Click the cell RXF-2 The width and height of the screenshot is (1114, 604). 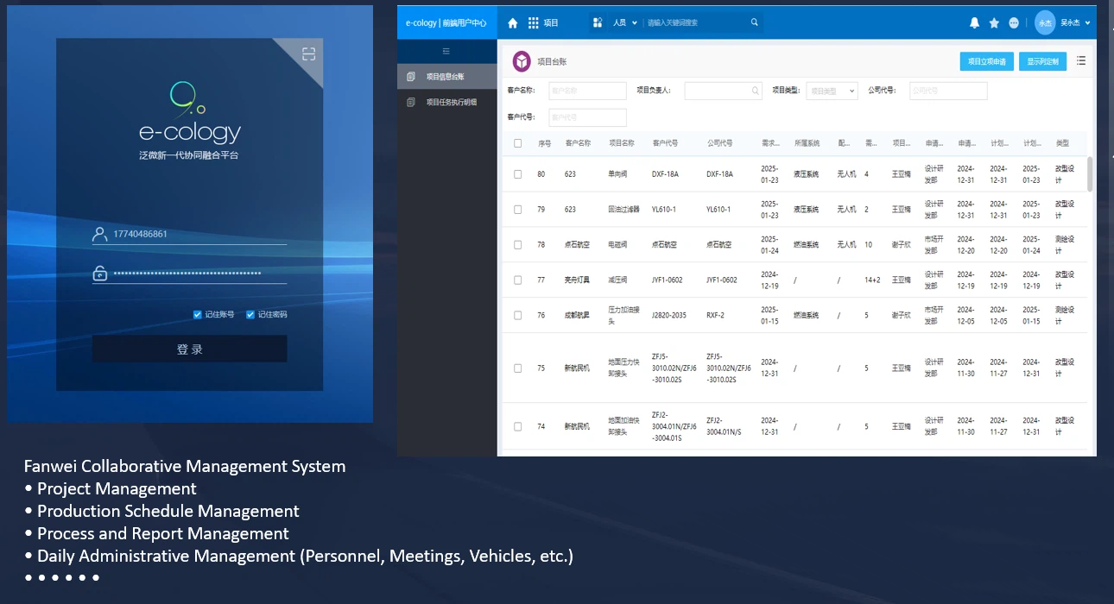pyautogui.click(x=716, y=316)
